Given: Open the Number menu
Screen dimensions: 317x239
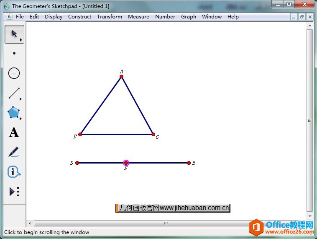Looking at the screenshot, I should tap(165, 17).
